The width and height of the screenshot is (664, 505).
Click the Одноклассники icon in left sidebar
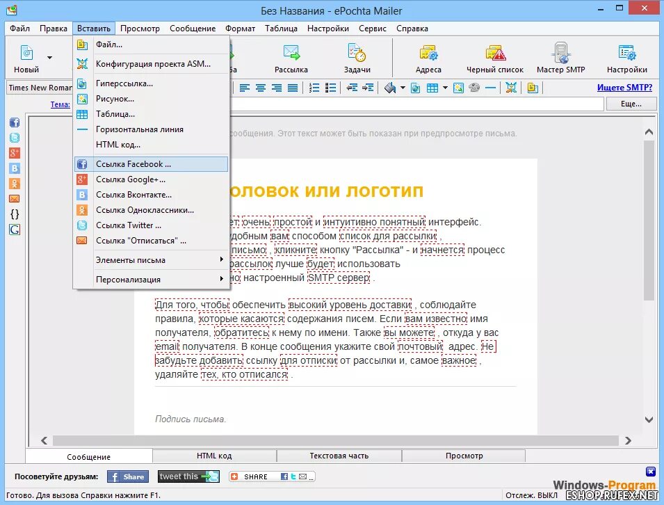pos(15,184)
